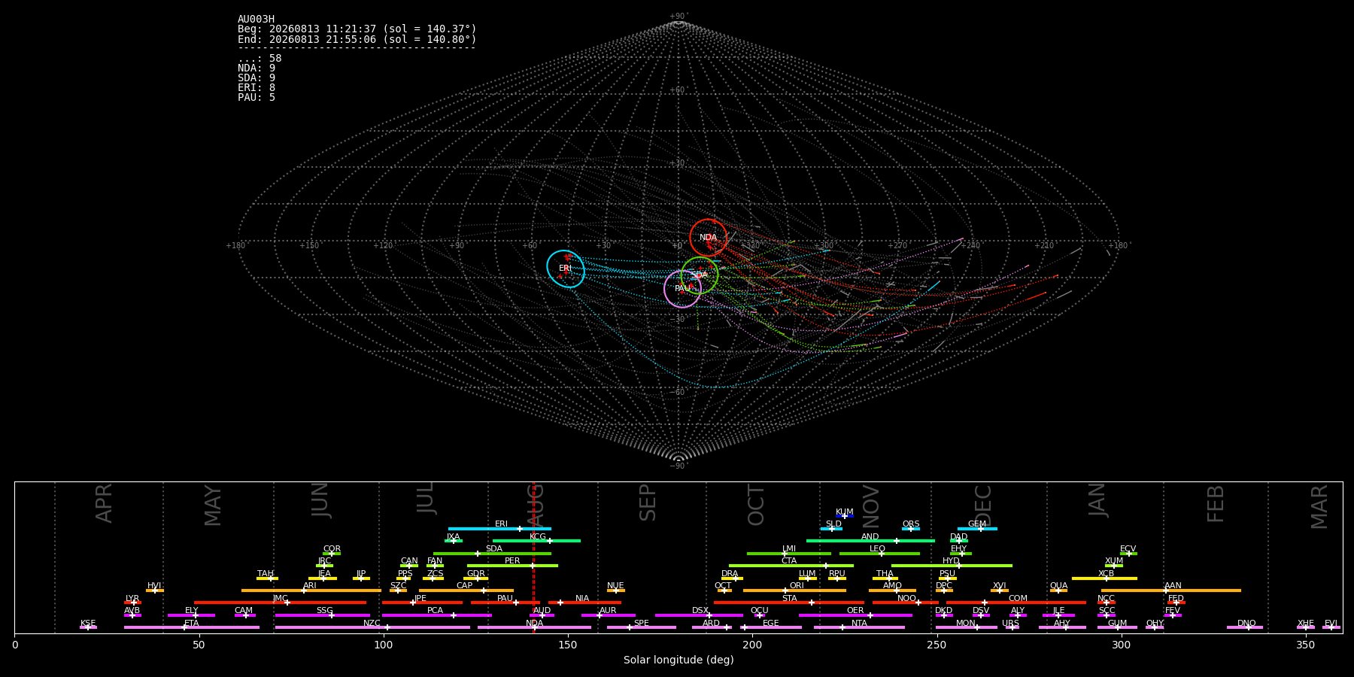Click the violet PAU radiant circle
The width and height of the screenshot is (1354, 677).
pyautogui.click(x=682, y=289)
